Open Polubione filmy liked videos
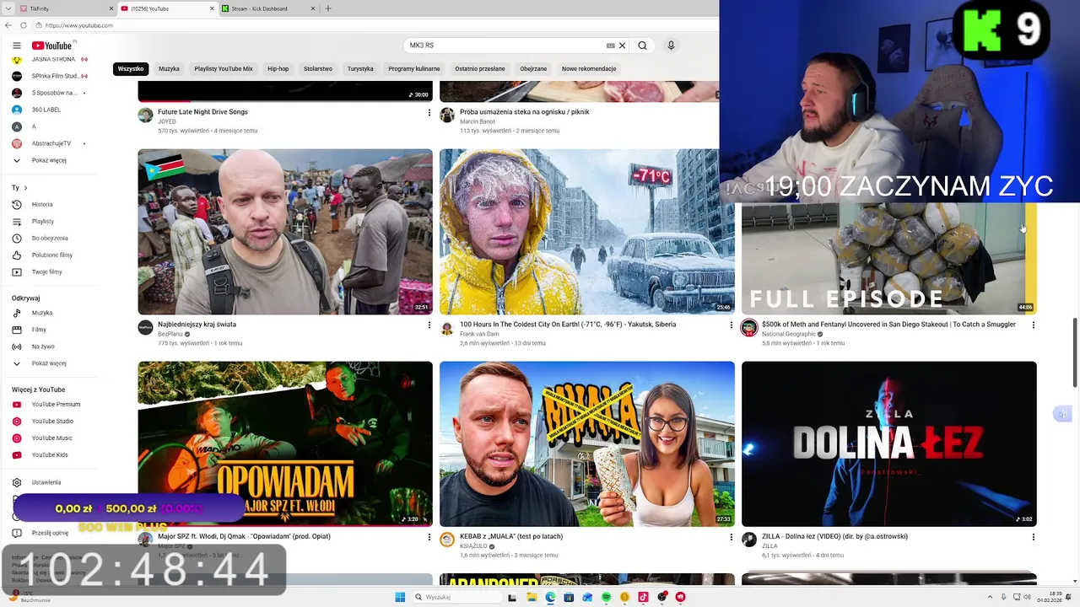Screen dimensions: 1080x607 pos(52,255)
